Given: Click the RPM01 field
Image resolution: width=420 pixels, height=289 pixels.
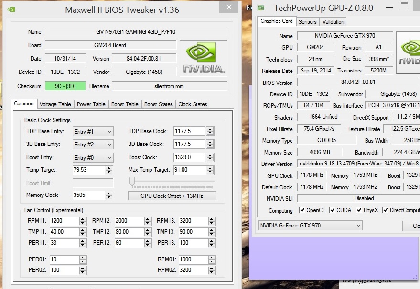Looking at the screenshot, I should coord(194,259).
